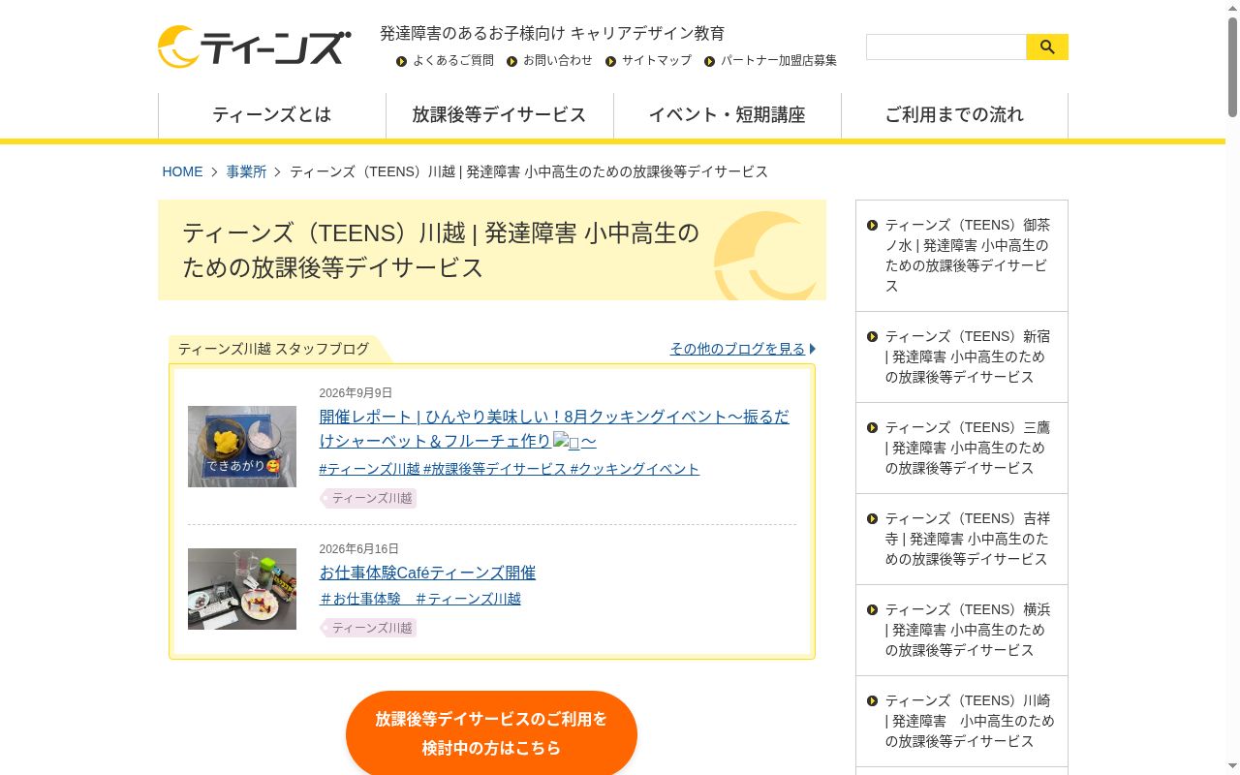Image resolution: width=1240 pixels, height=775 pixels.
Task: Click the page vertical scrollbar thumb
Action: click(1232, 66)
